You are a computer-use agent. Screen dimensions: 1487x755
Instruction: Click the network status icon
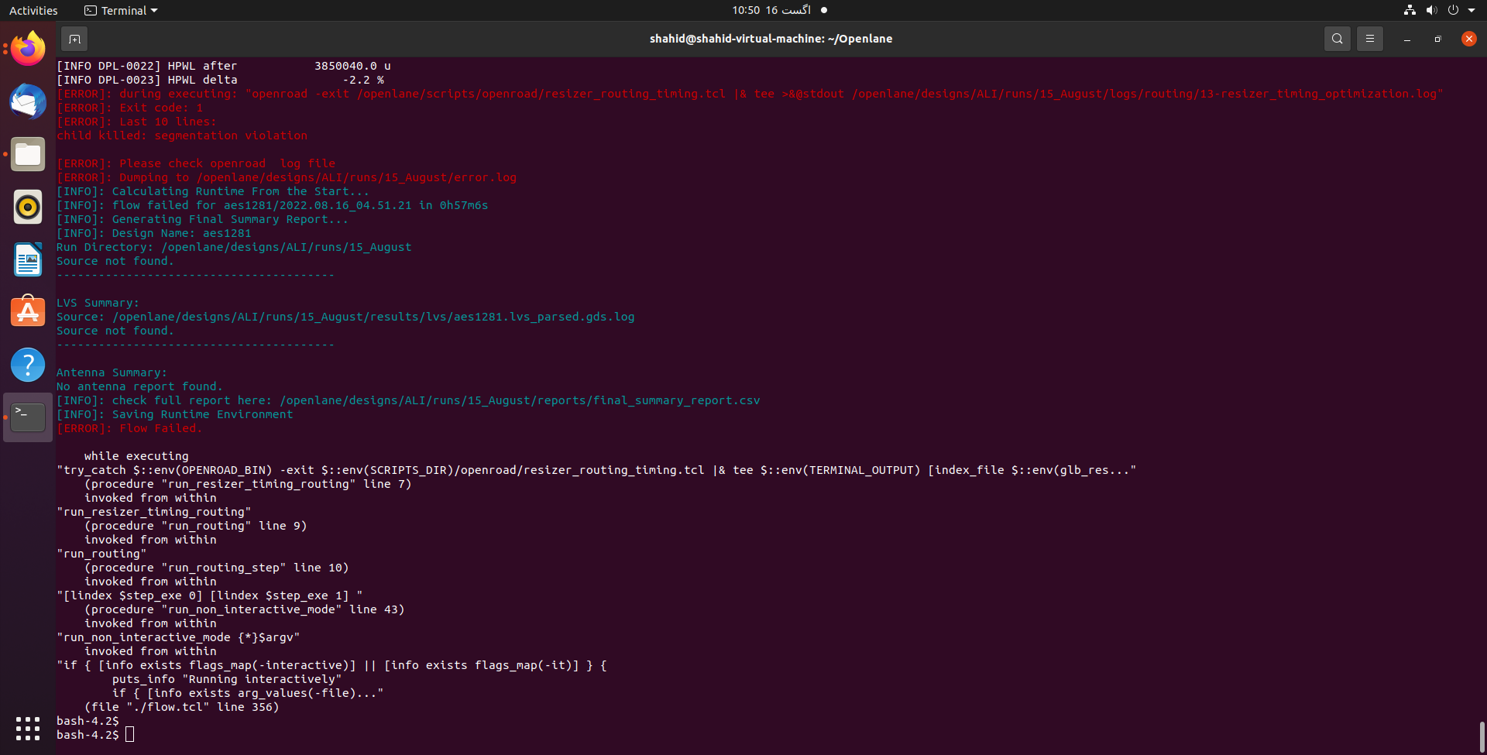tap(1409, 10)
